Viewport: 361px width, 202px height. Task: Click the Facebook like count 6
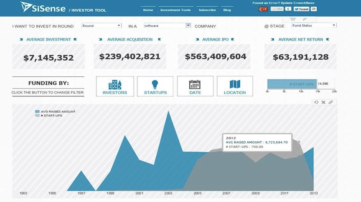point(288,9)
